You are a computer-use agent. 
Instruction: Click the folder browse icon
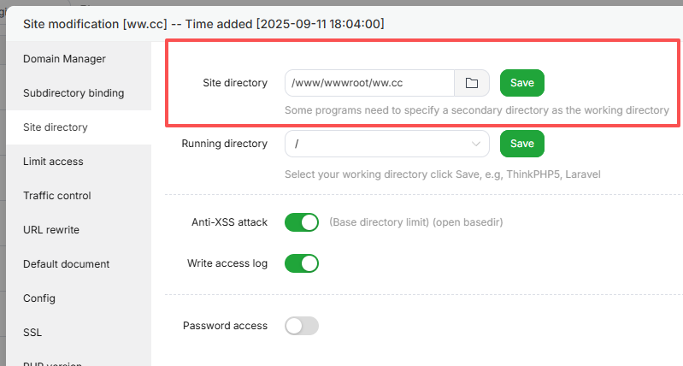coord(471,83)
